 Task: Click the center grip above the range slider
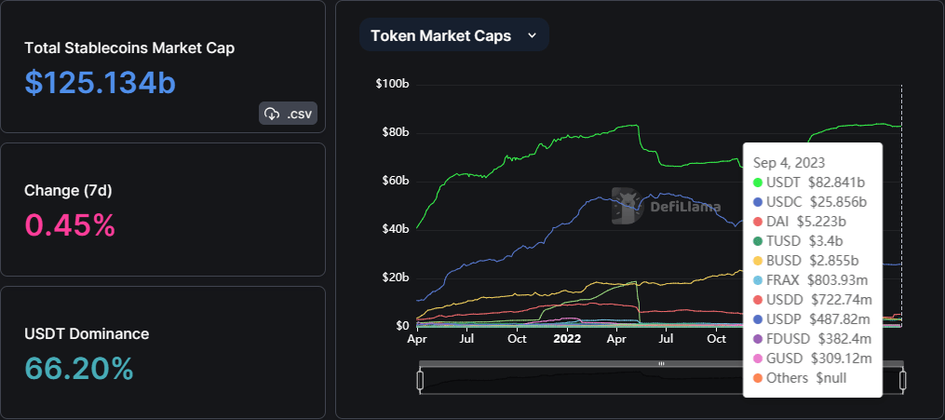pos(661,363)
